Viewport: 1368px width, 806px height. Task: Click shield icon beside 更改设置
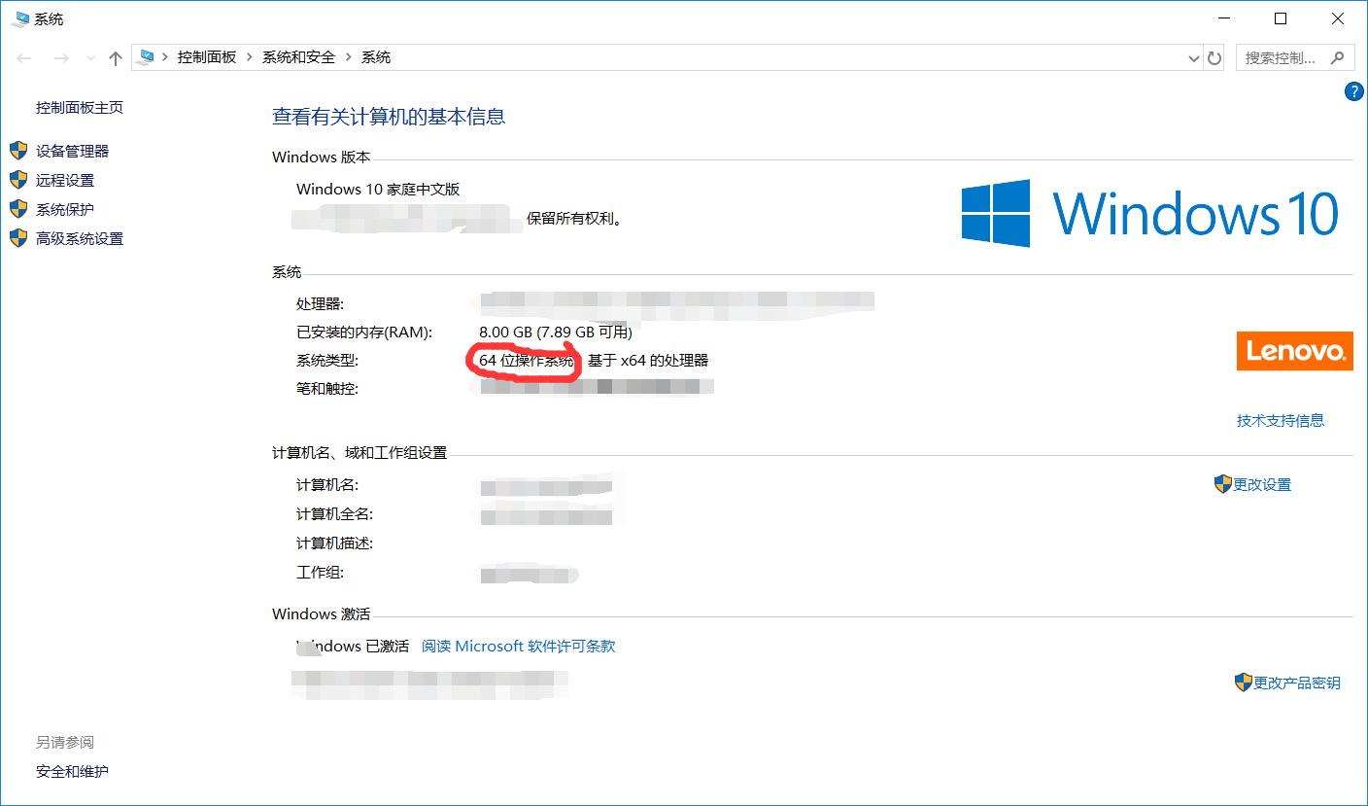click(x=1223, y=484)
